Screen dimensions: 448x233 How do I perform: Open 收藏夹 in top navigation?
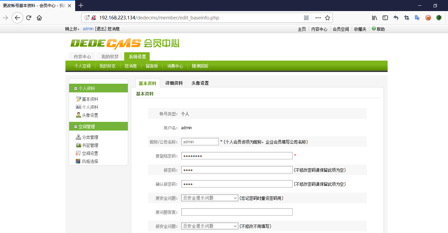360,29
